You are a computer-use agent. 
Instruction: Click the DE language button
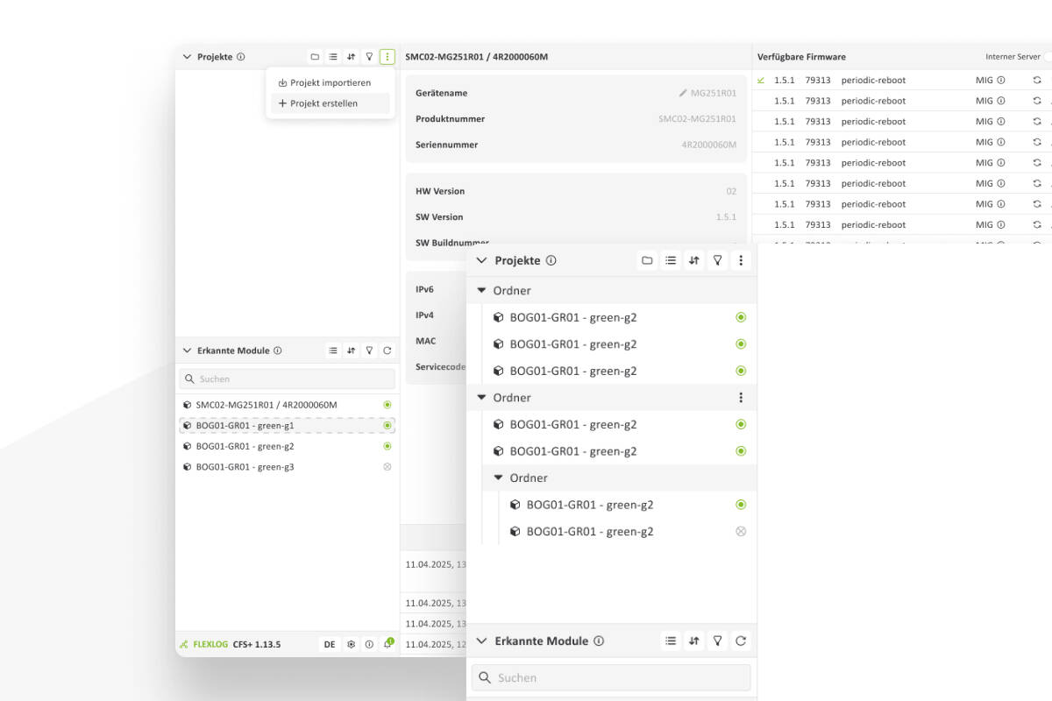tap(330, 644)
